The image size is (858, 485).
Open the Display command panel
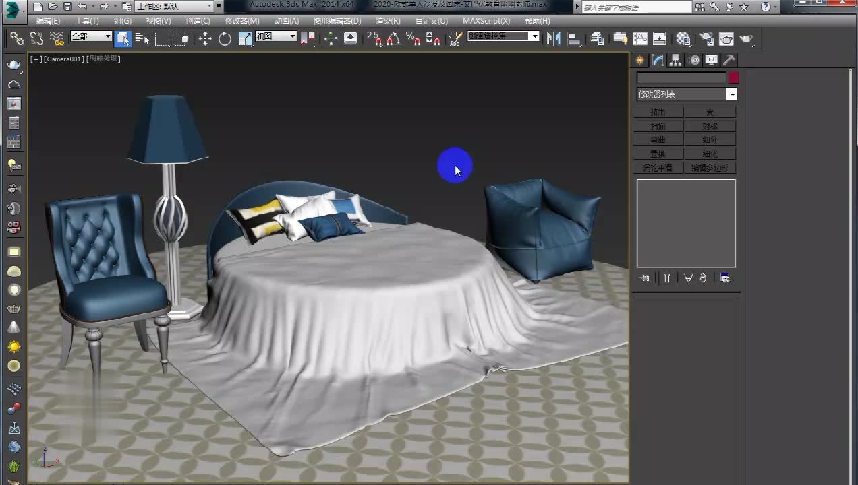(712, 60)
